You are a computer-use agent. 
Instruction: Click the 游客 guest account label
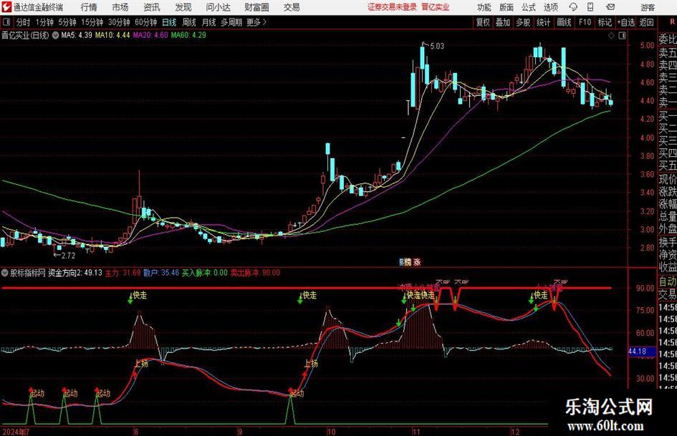648,7
